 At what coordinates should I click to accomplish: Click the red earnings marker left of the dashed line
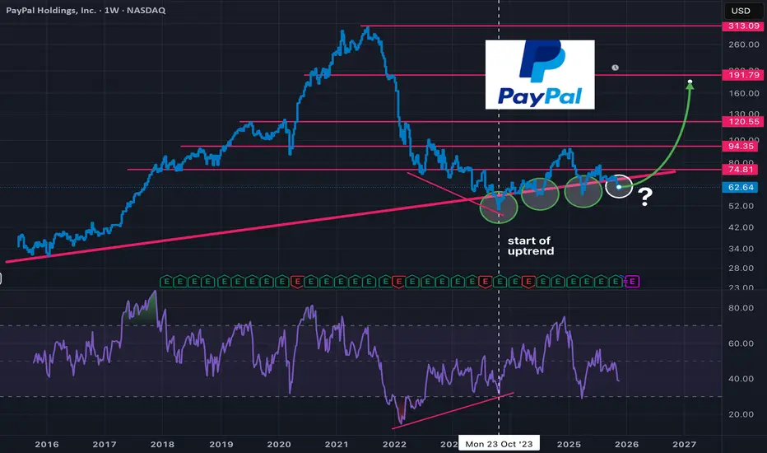tap(485, 282)
